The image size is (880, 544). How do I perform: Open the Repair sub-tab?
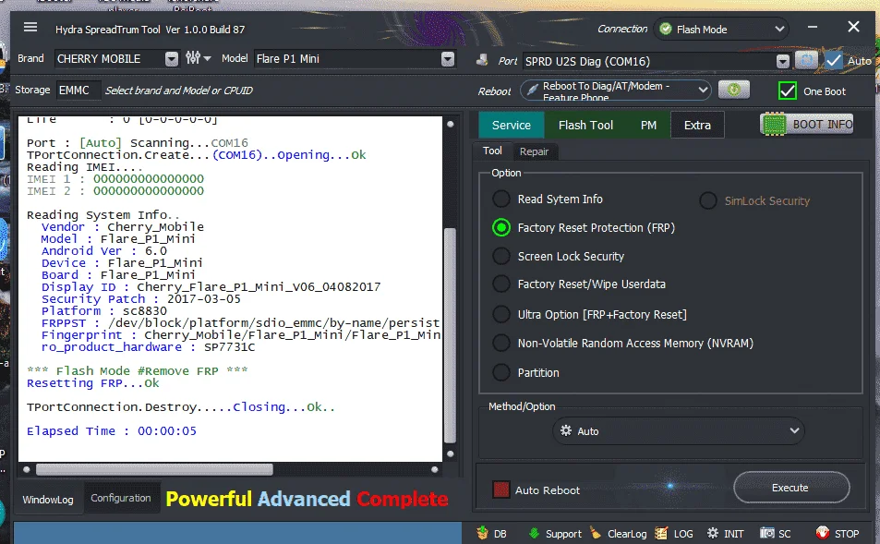point(534,151)
